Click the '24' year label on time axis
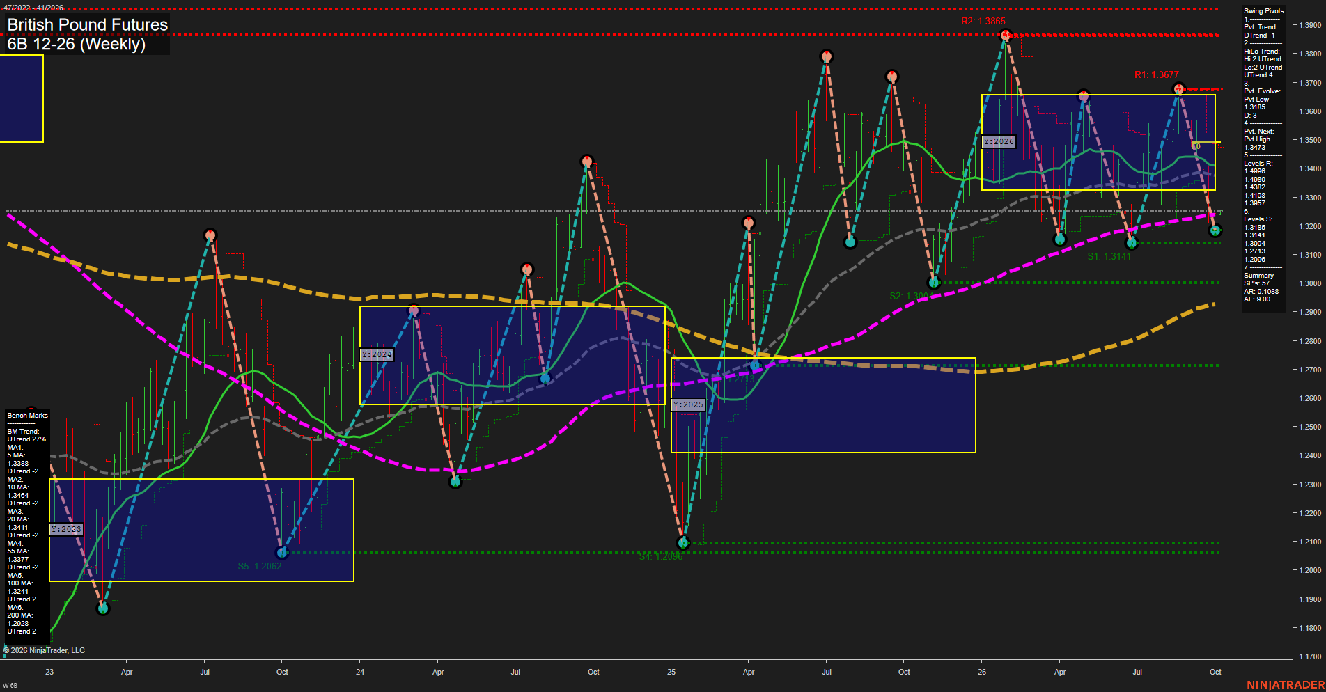Image resolution: width=1326 pixels, height=692 pixels. coord(360,672)
